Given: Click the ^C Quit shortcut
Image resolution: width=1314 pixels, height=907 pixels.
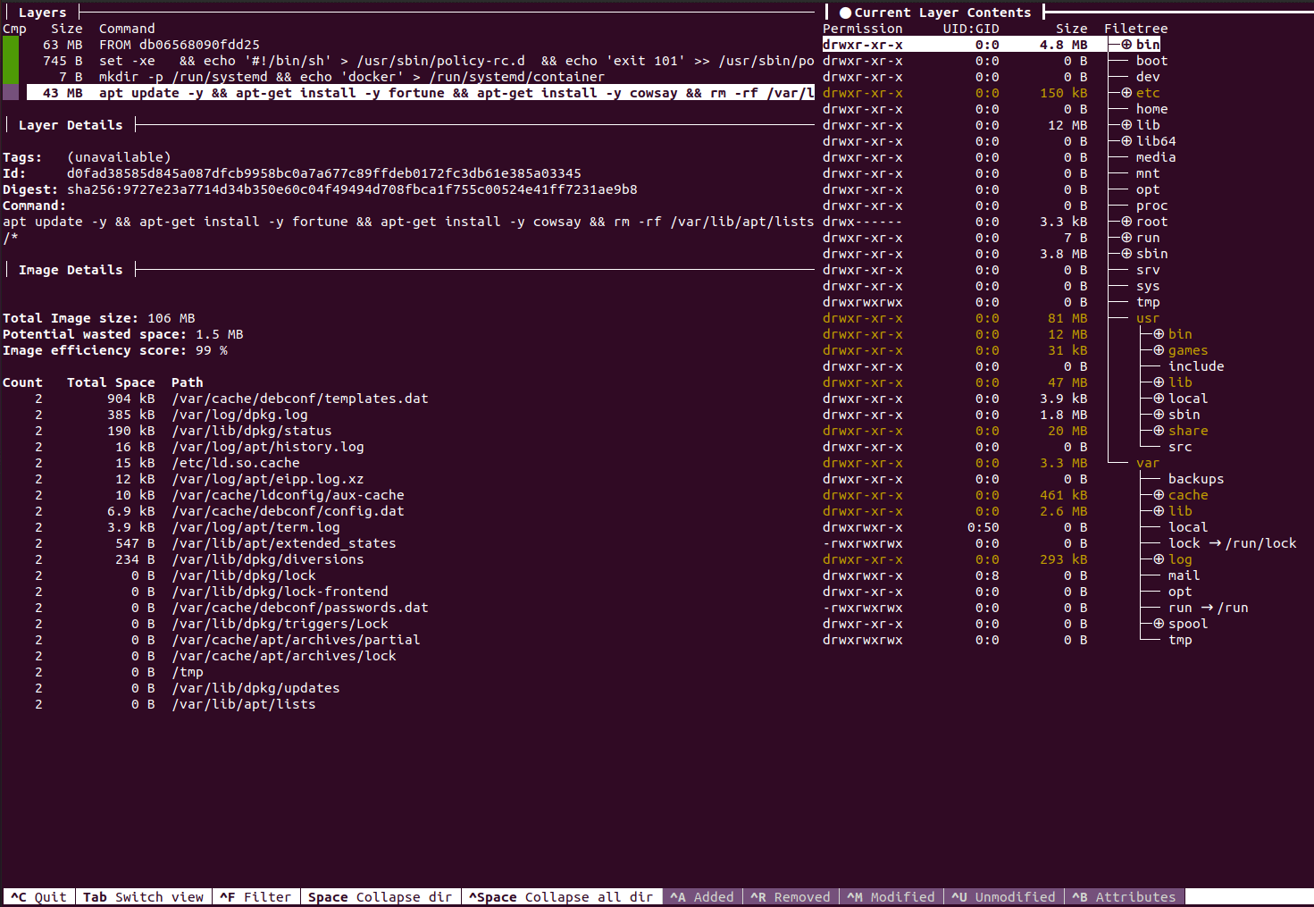Looking at the screenshot, I should pos(38,897).
